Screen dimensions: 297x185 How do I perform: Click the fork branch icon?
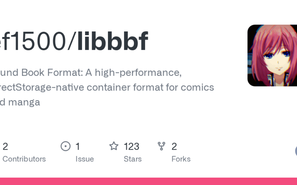pos(161,147)
